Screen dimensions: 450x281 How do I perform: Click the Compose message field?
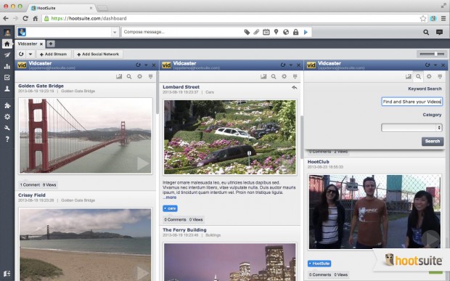(x=182, y=32)
